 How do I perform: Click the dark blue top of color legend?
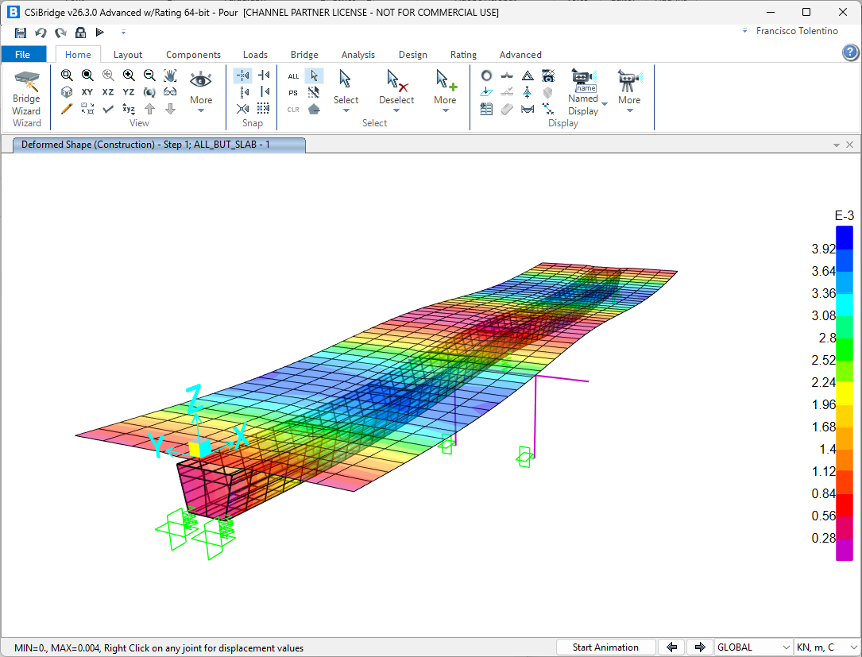click(x=844, y=237)
